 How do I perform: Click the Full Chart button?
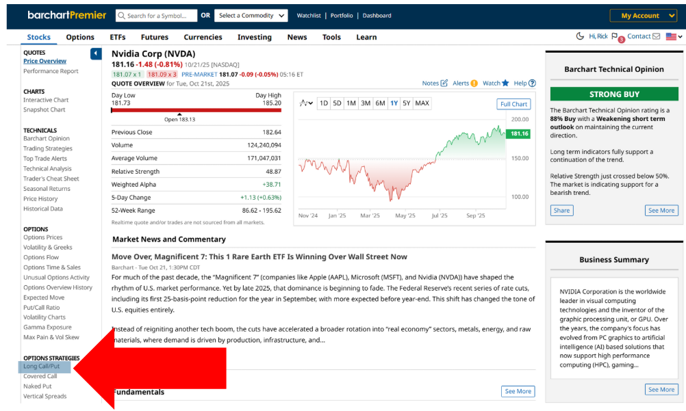point(513,104)
